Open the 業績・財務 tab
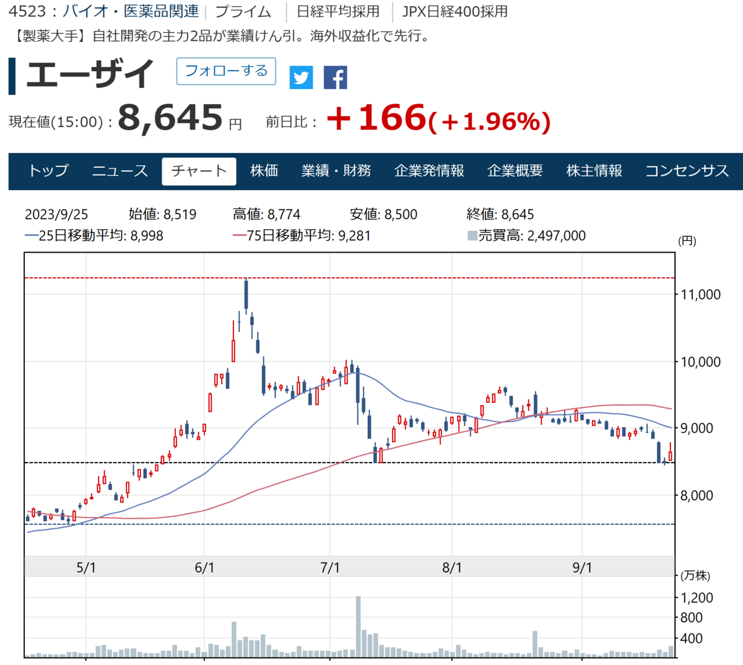Image resolution: width=743 pixels, height=665 pixels. 336,171
